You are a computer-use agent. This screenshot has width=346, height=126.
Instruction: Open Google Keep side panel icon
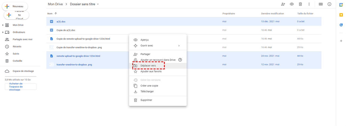[341, 15]
